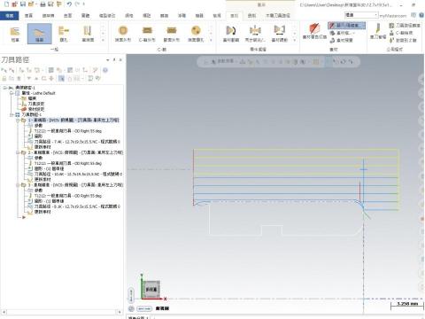Open the 素材模 stock model dropdown arrow
The image size is (425, 319).
coord(354,33)
